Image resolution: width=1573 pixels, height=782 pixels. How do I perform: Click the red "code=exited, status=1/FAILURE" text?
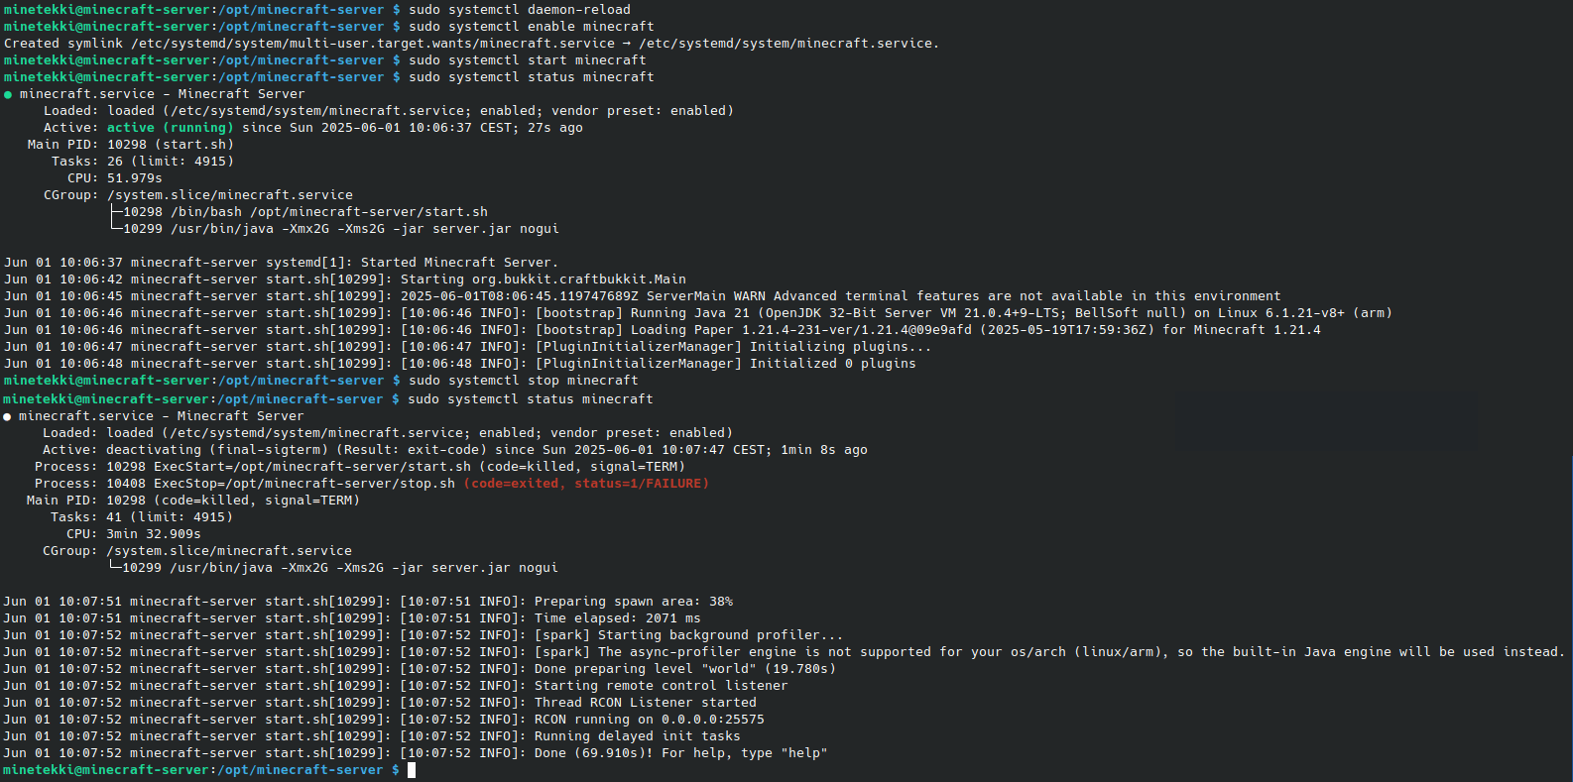pos(590,484)
